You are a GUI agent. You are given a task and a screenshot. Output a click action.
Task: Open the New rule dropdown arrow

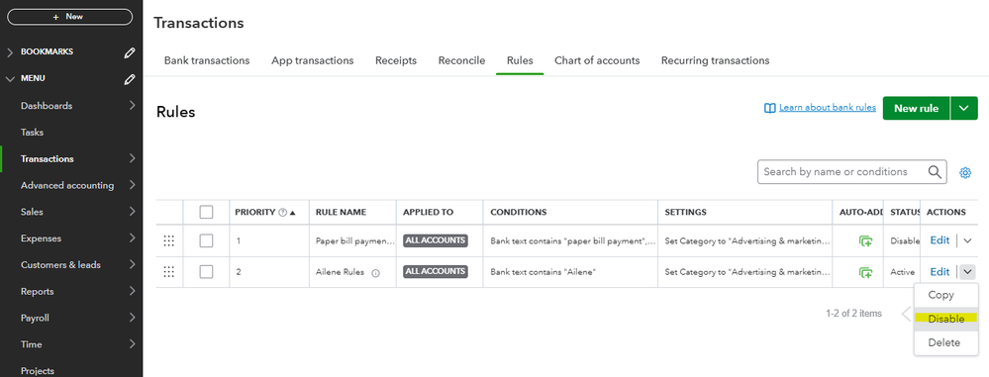[x=964, y=109]
